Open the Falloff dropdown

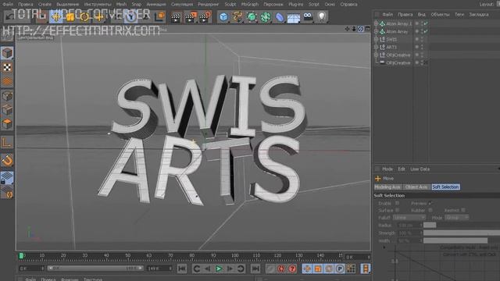409,218
